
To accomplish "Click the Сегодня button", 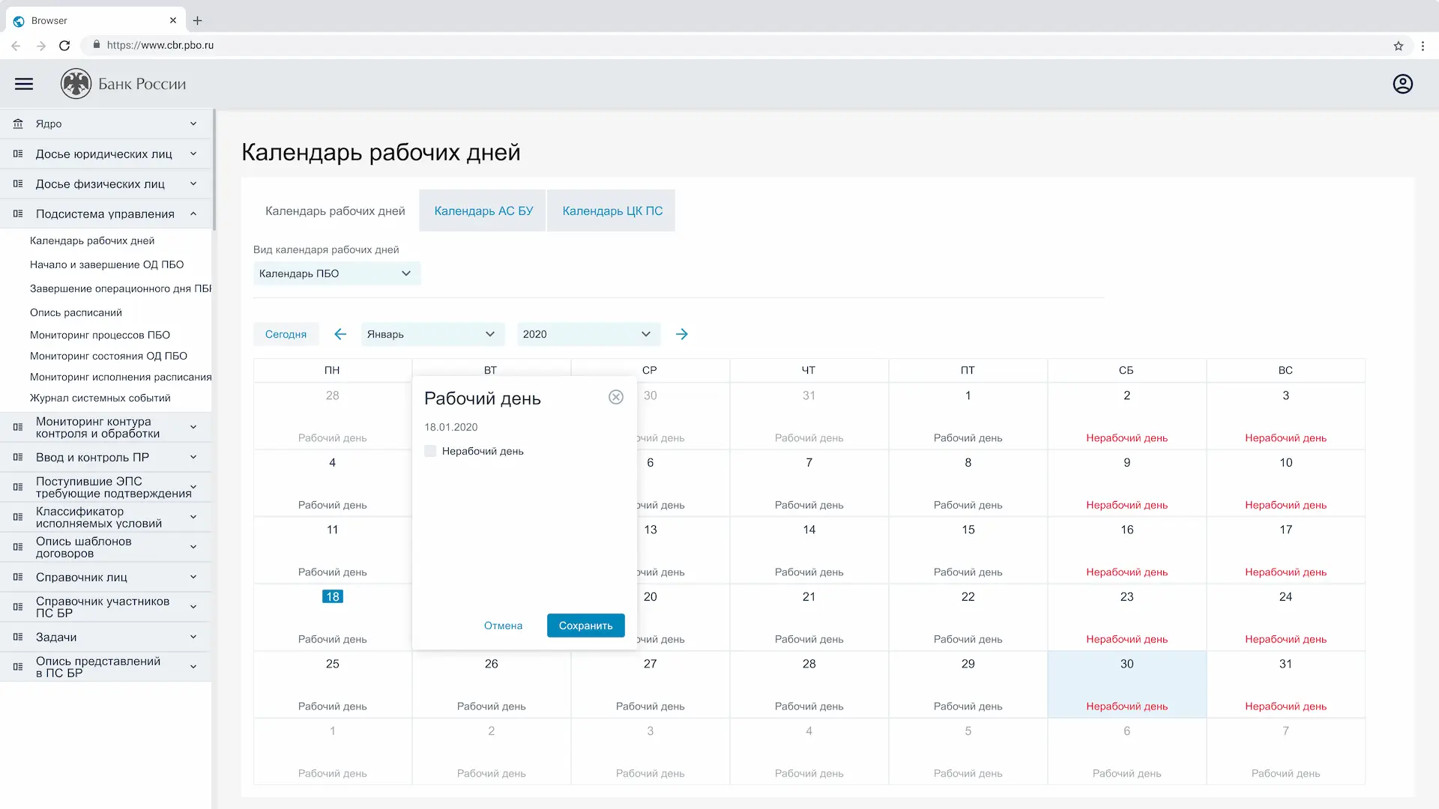I will (x=286, y=334).
